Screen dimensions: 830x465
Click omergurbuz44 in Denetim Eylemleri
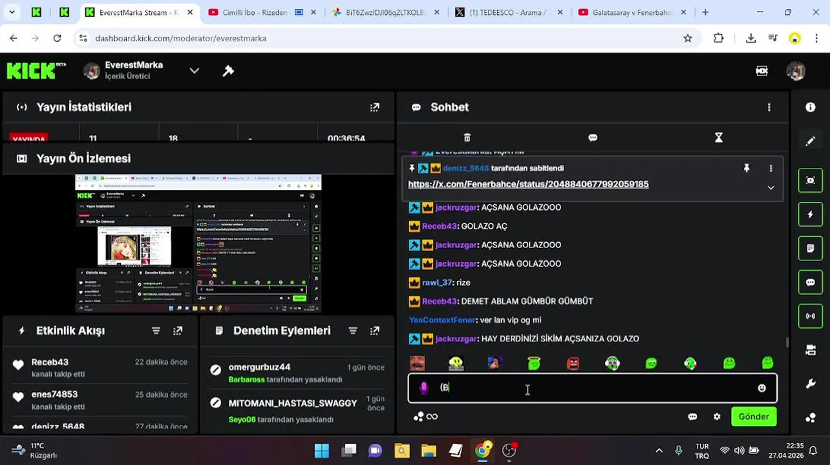coord(259,367)
